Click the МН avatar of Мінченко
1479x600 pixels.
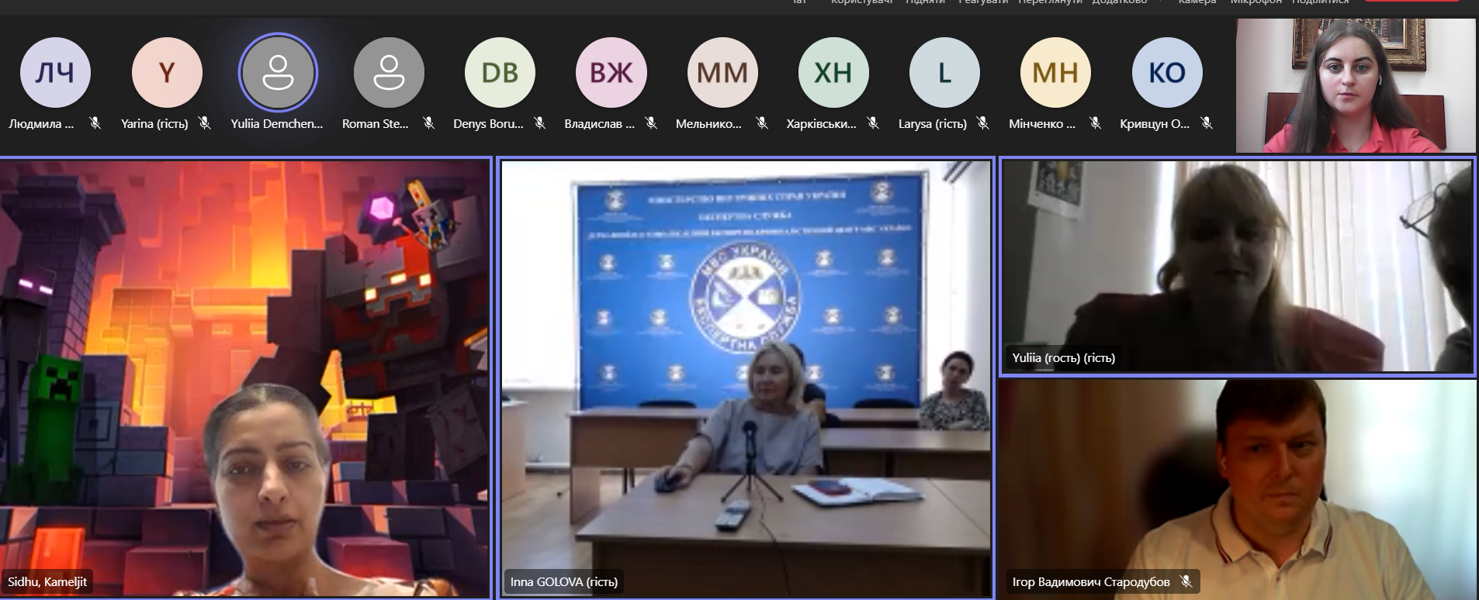[x=1055, y=73]
